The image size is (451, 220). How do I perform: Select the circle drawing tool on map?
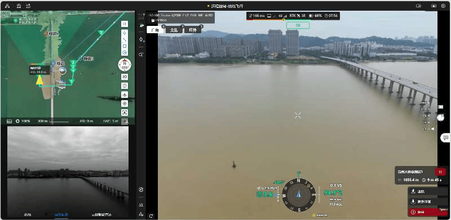(x=125, y=52)
